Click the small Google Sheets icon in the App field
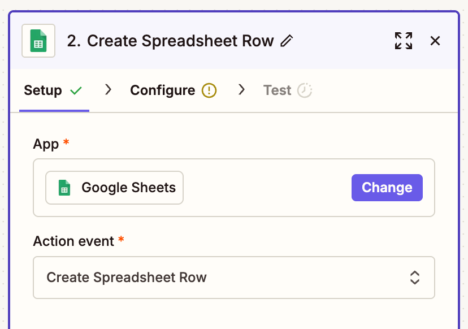 pyautogui.click(x=64, y=188)
